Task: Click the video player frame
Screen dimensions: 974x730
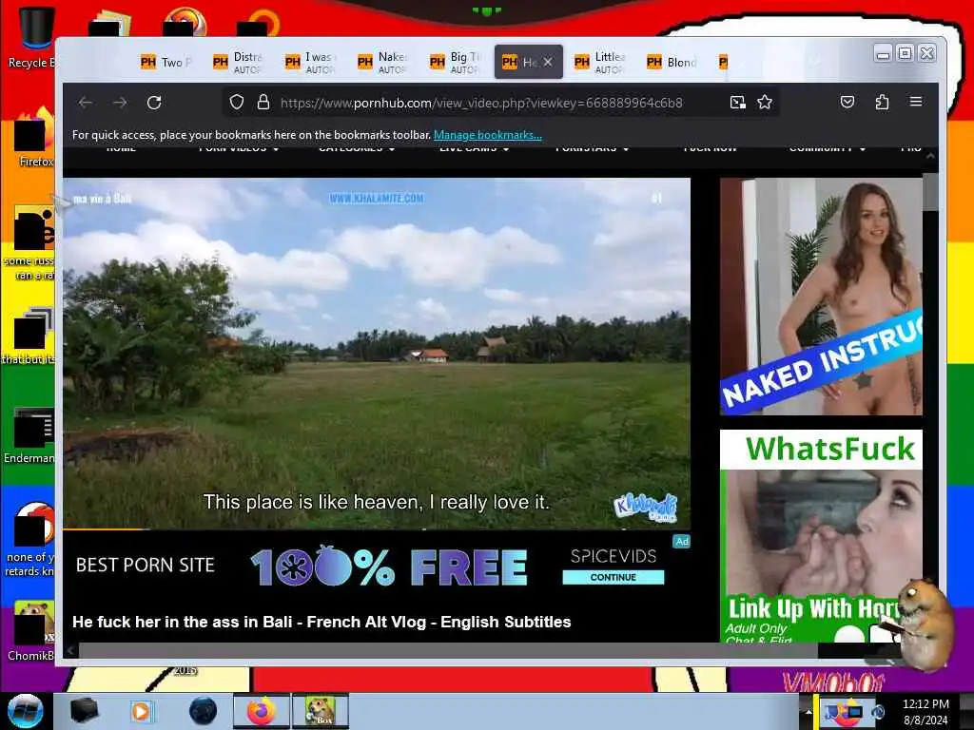Action: coord(377,354)
